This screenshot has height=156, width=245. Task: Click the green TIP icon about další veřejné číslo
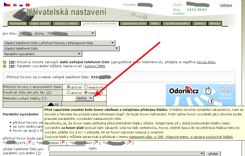click(5, 62)
